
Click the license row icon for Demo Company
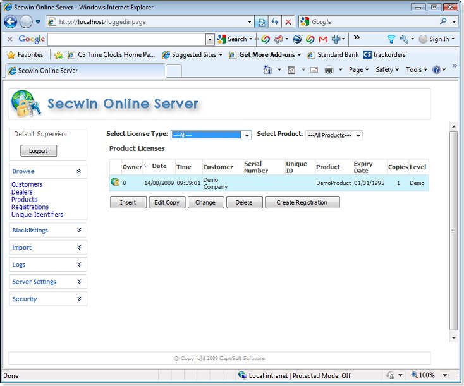(x=115, y=183)
